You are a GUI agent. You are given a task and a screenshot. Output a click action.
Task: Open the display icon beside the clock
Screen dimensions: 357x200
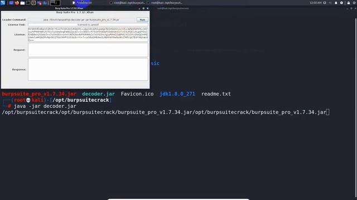(325, 3)
